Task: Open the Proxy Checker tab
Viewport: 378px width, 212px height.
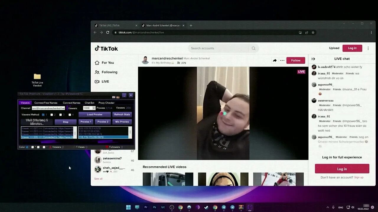Action: click(x=106, y=103)
